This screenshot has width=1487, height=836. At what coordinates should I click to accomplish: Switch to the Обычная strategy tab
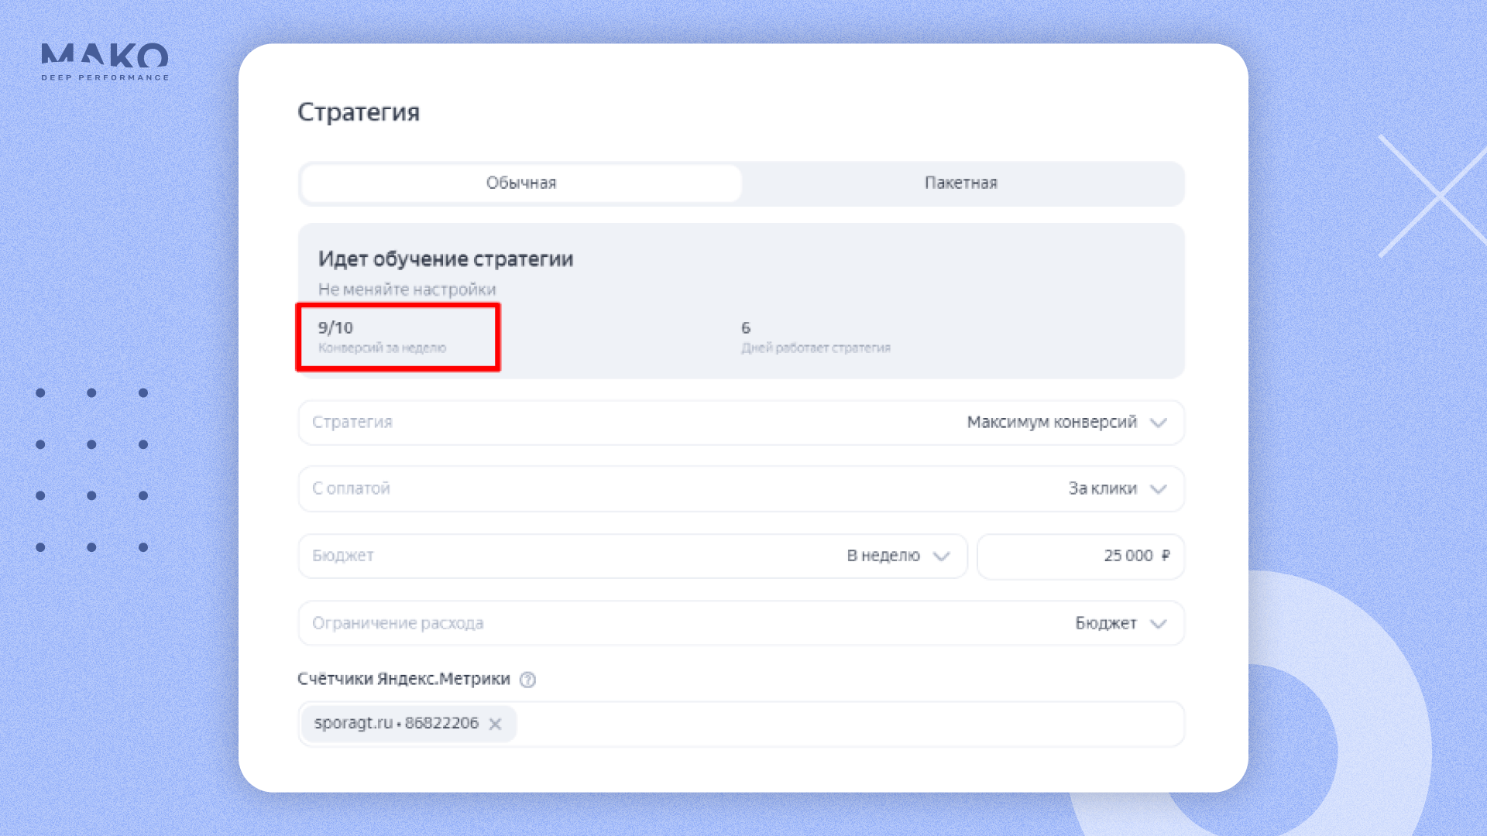521,183
